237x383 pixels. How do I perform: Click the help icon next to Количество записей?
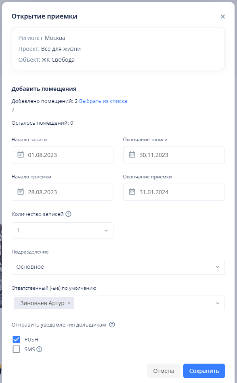tap(68, 214)
